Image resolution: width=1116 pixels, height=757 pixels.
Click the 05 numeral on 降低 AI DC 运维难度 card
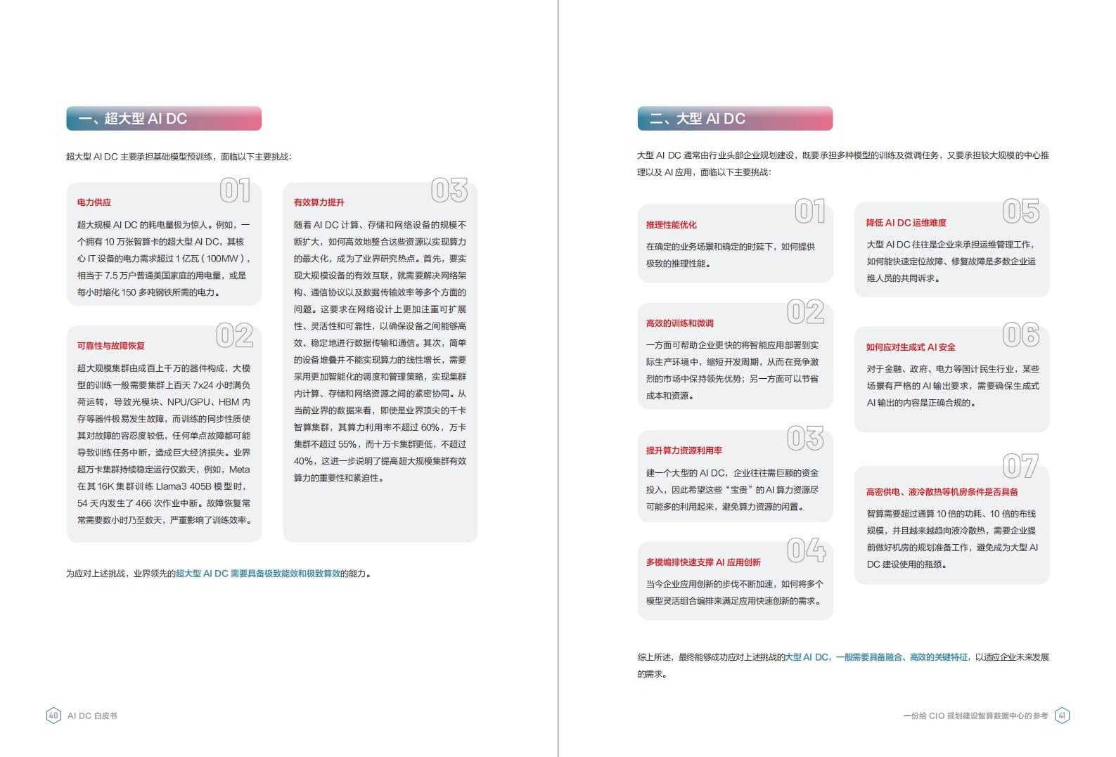[1021, 211]
